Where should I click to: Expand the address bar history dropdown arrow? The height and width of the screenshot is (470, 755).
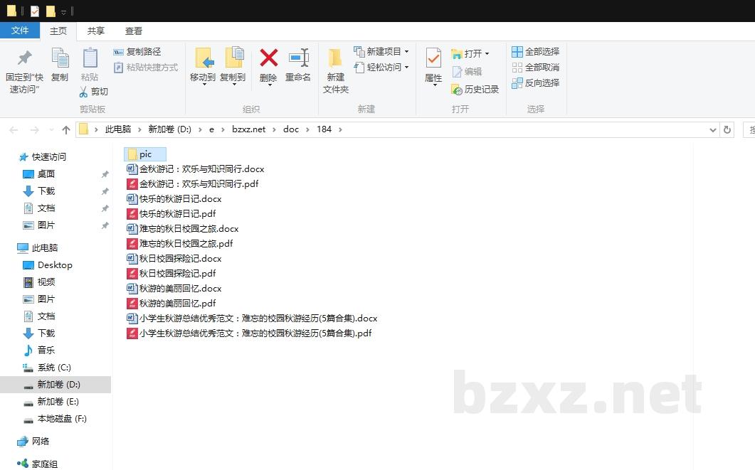(x=713, y=129)
